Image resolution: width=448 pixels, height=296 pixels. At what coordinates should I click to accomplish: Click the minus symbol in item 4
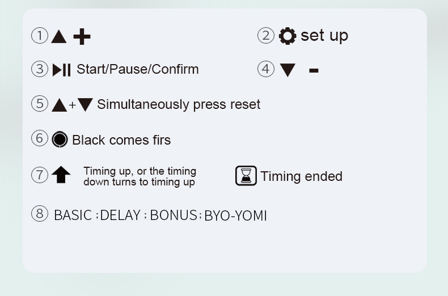click(314, 70)
